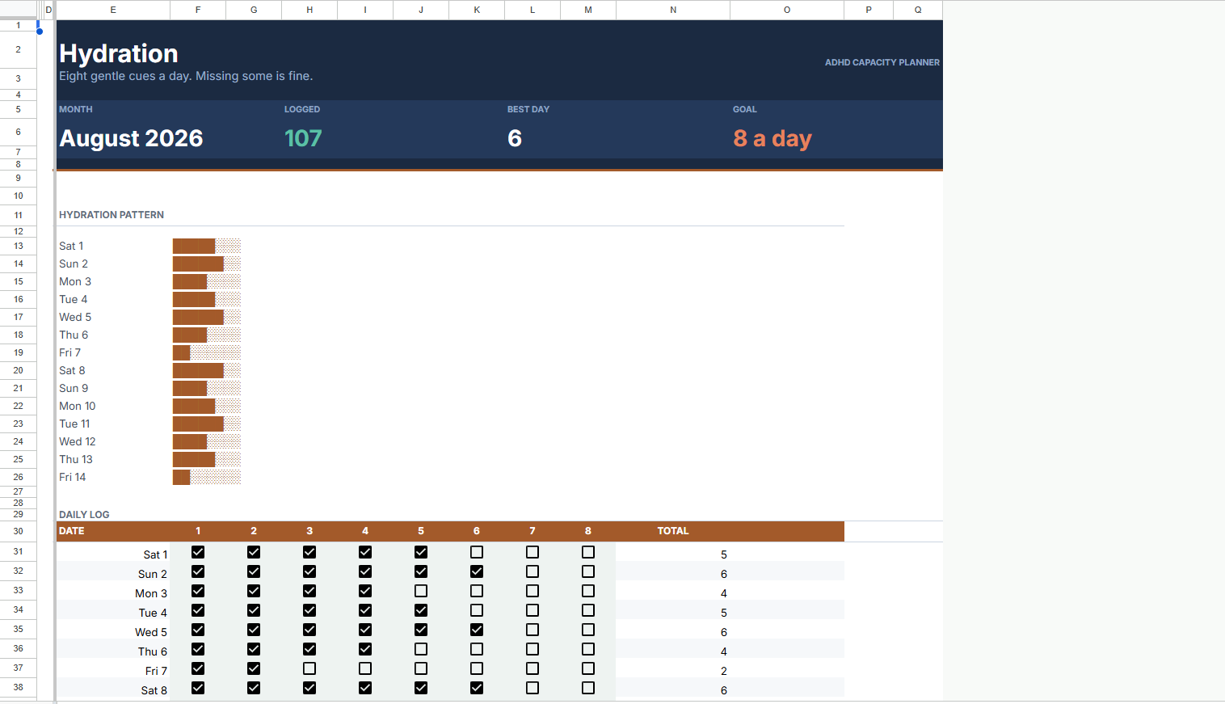This screenshot has height=704, width=1225.
Task: Click the Mon 10 pattern label
Action: point(78,406)
